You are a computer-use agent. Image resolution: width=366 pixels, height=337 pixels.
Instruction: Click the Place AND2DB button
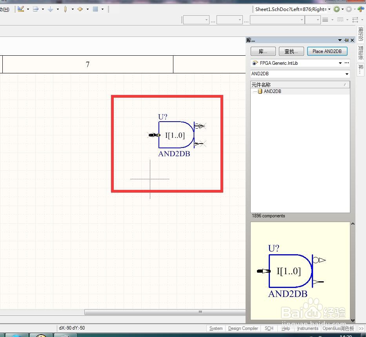click(327, 51)
